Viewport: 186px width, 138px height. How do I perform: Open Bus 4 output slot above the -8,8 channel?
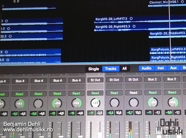click(x=39, y=81)
